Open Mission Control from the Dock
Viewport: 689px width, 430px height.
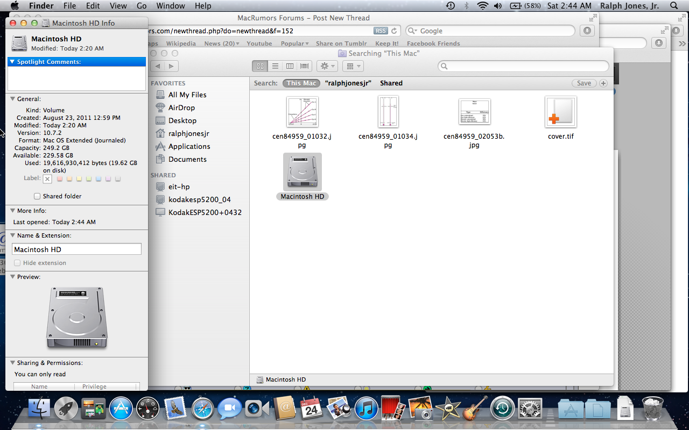(93, 409)
